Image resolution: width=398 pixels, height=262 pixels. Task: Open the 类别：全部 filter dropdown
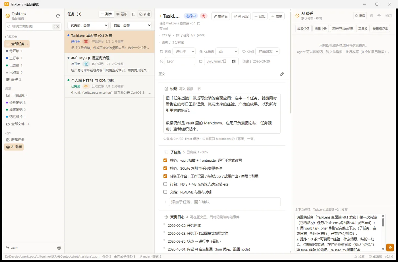point(131,25)
